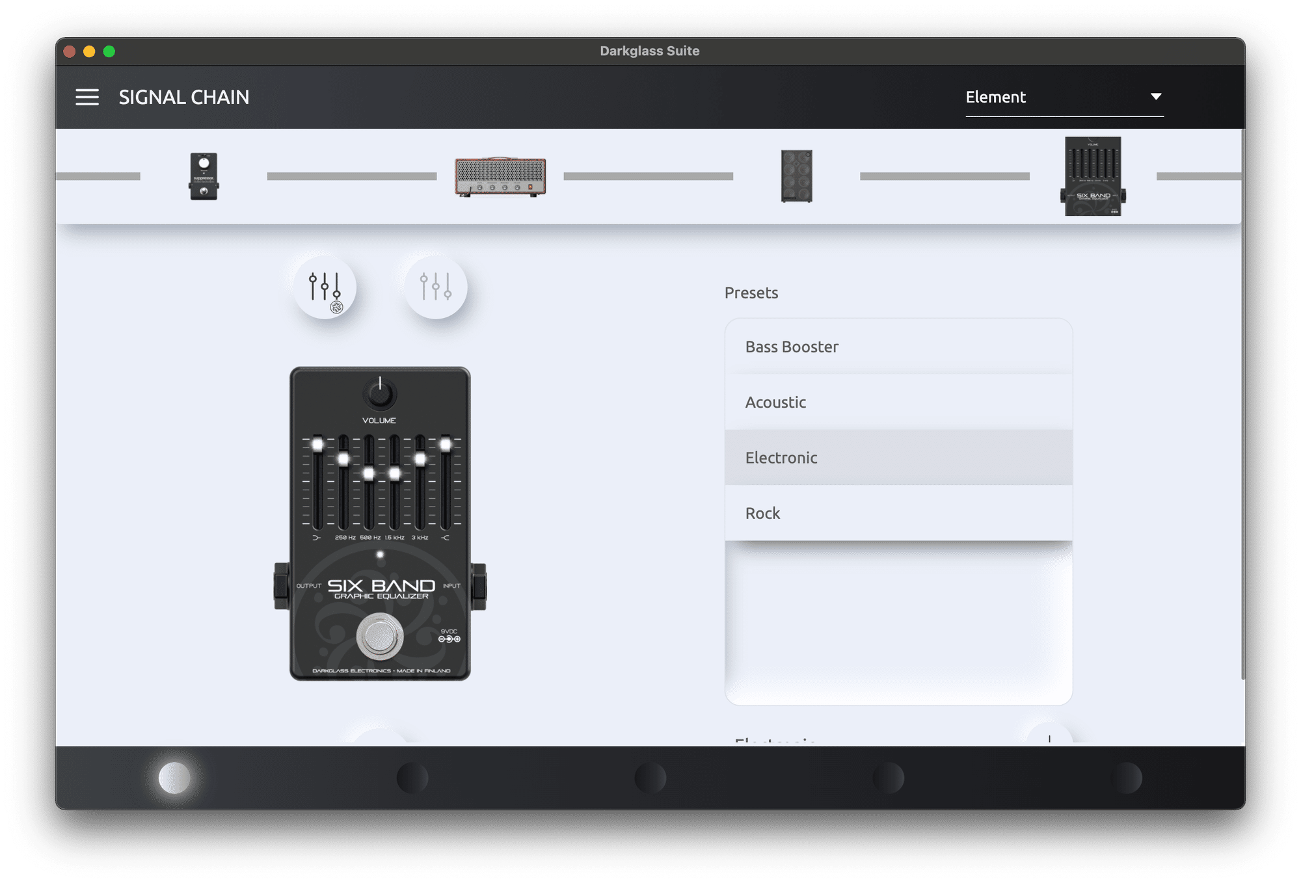Click the grayed-out second EQ settings icon
Image resolution: width=1301 pixels, height=883 pixels.
pos(435,288)
